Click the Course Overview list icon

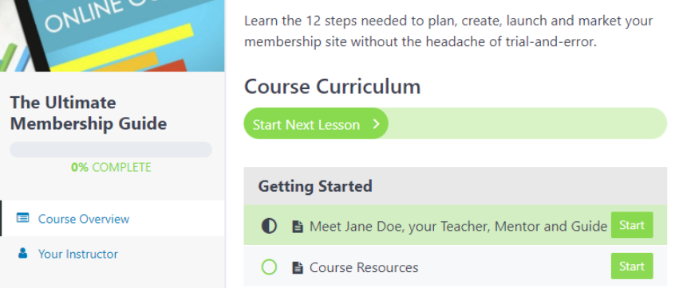22,218
